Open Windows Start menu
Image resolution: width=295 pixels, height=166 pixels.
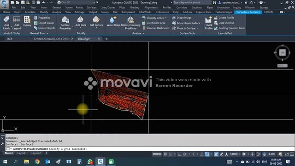5,162
